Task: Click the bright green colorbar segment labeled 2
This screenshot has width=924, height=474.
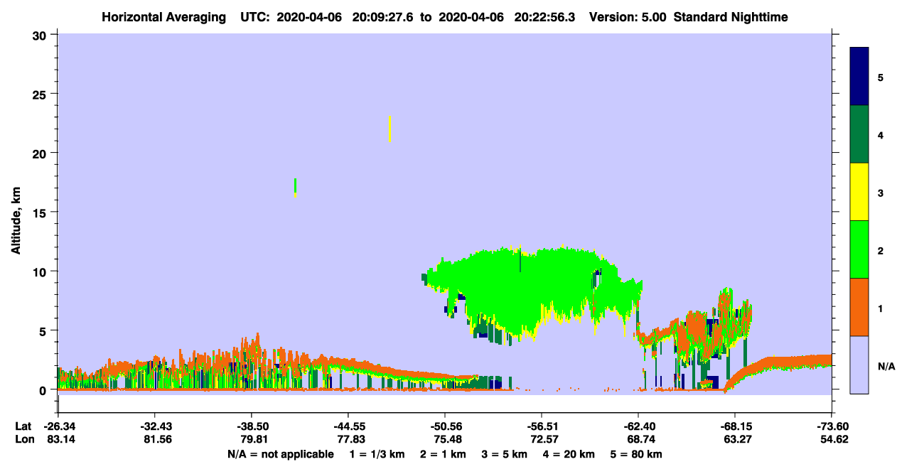Action: (x=859, y=249)
